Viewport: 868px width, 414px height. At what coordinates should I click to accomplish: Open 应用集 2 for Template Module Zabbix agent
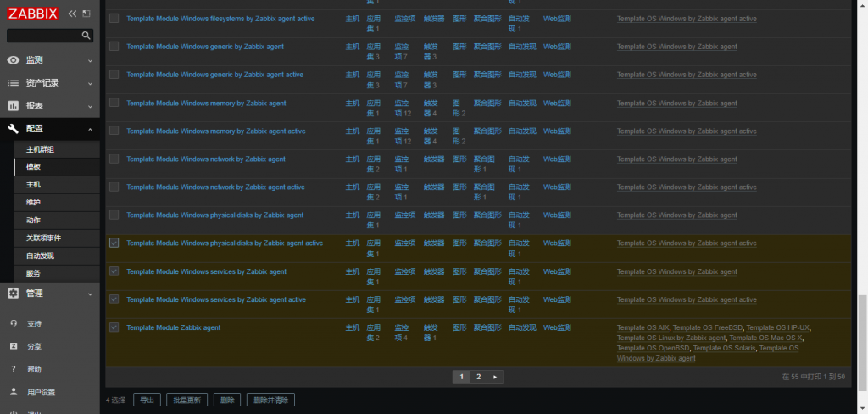click(x=374, y=333)
